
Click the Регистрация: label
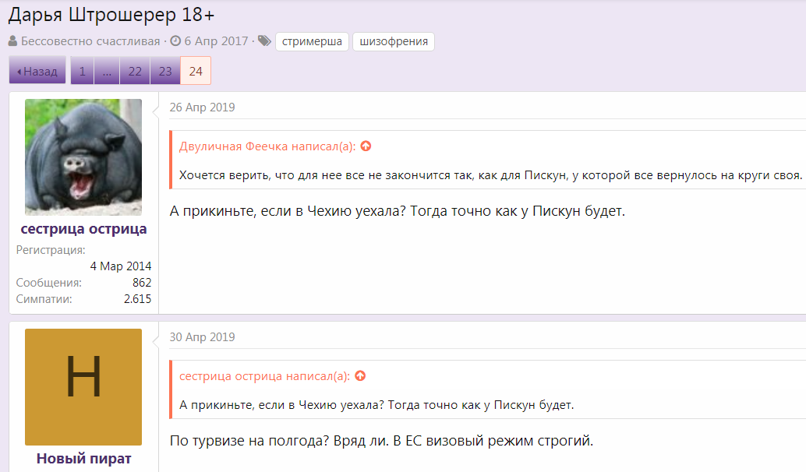(x=51, y=250)
